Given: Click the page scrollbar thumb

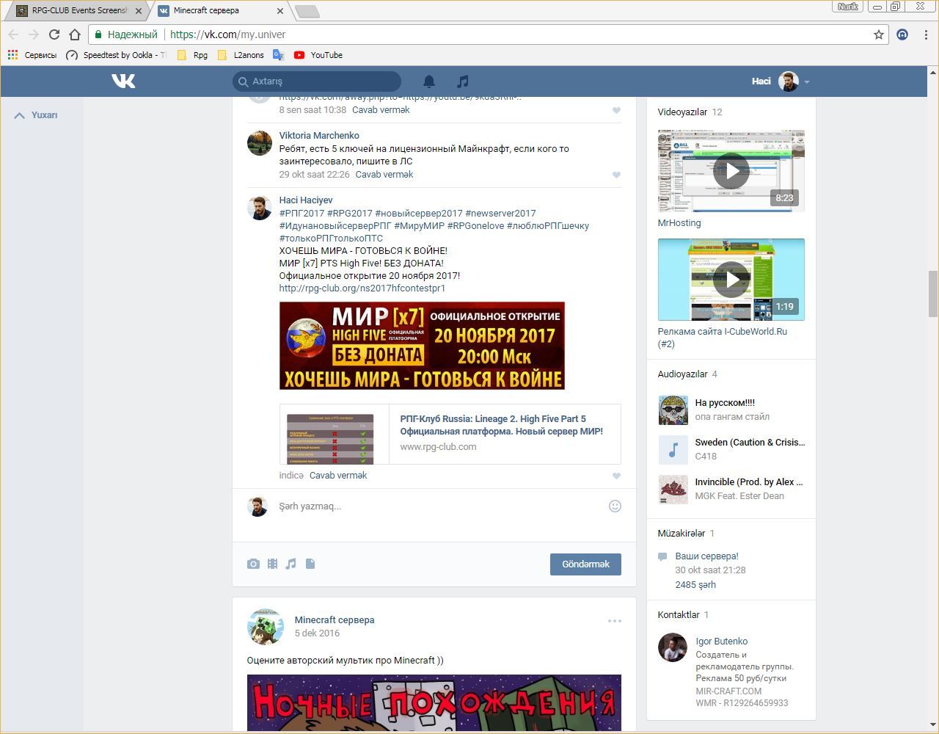Looking at the screenshot, I should pos(933,294).
